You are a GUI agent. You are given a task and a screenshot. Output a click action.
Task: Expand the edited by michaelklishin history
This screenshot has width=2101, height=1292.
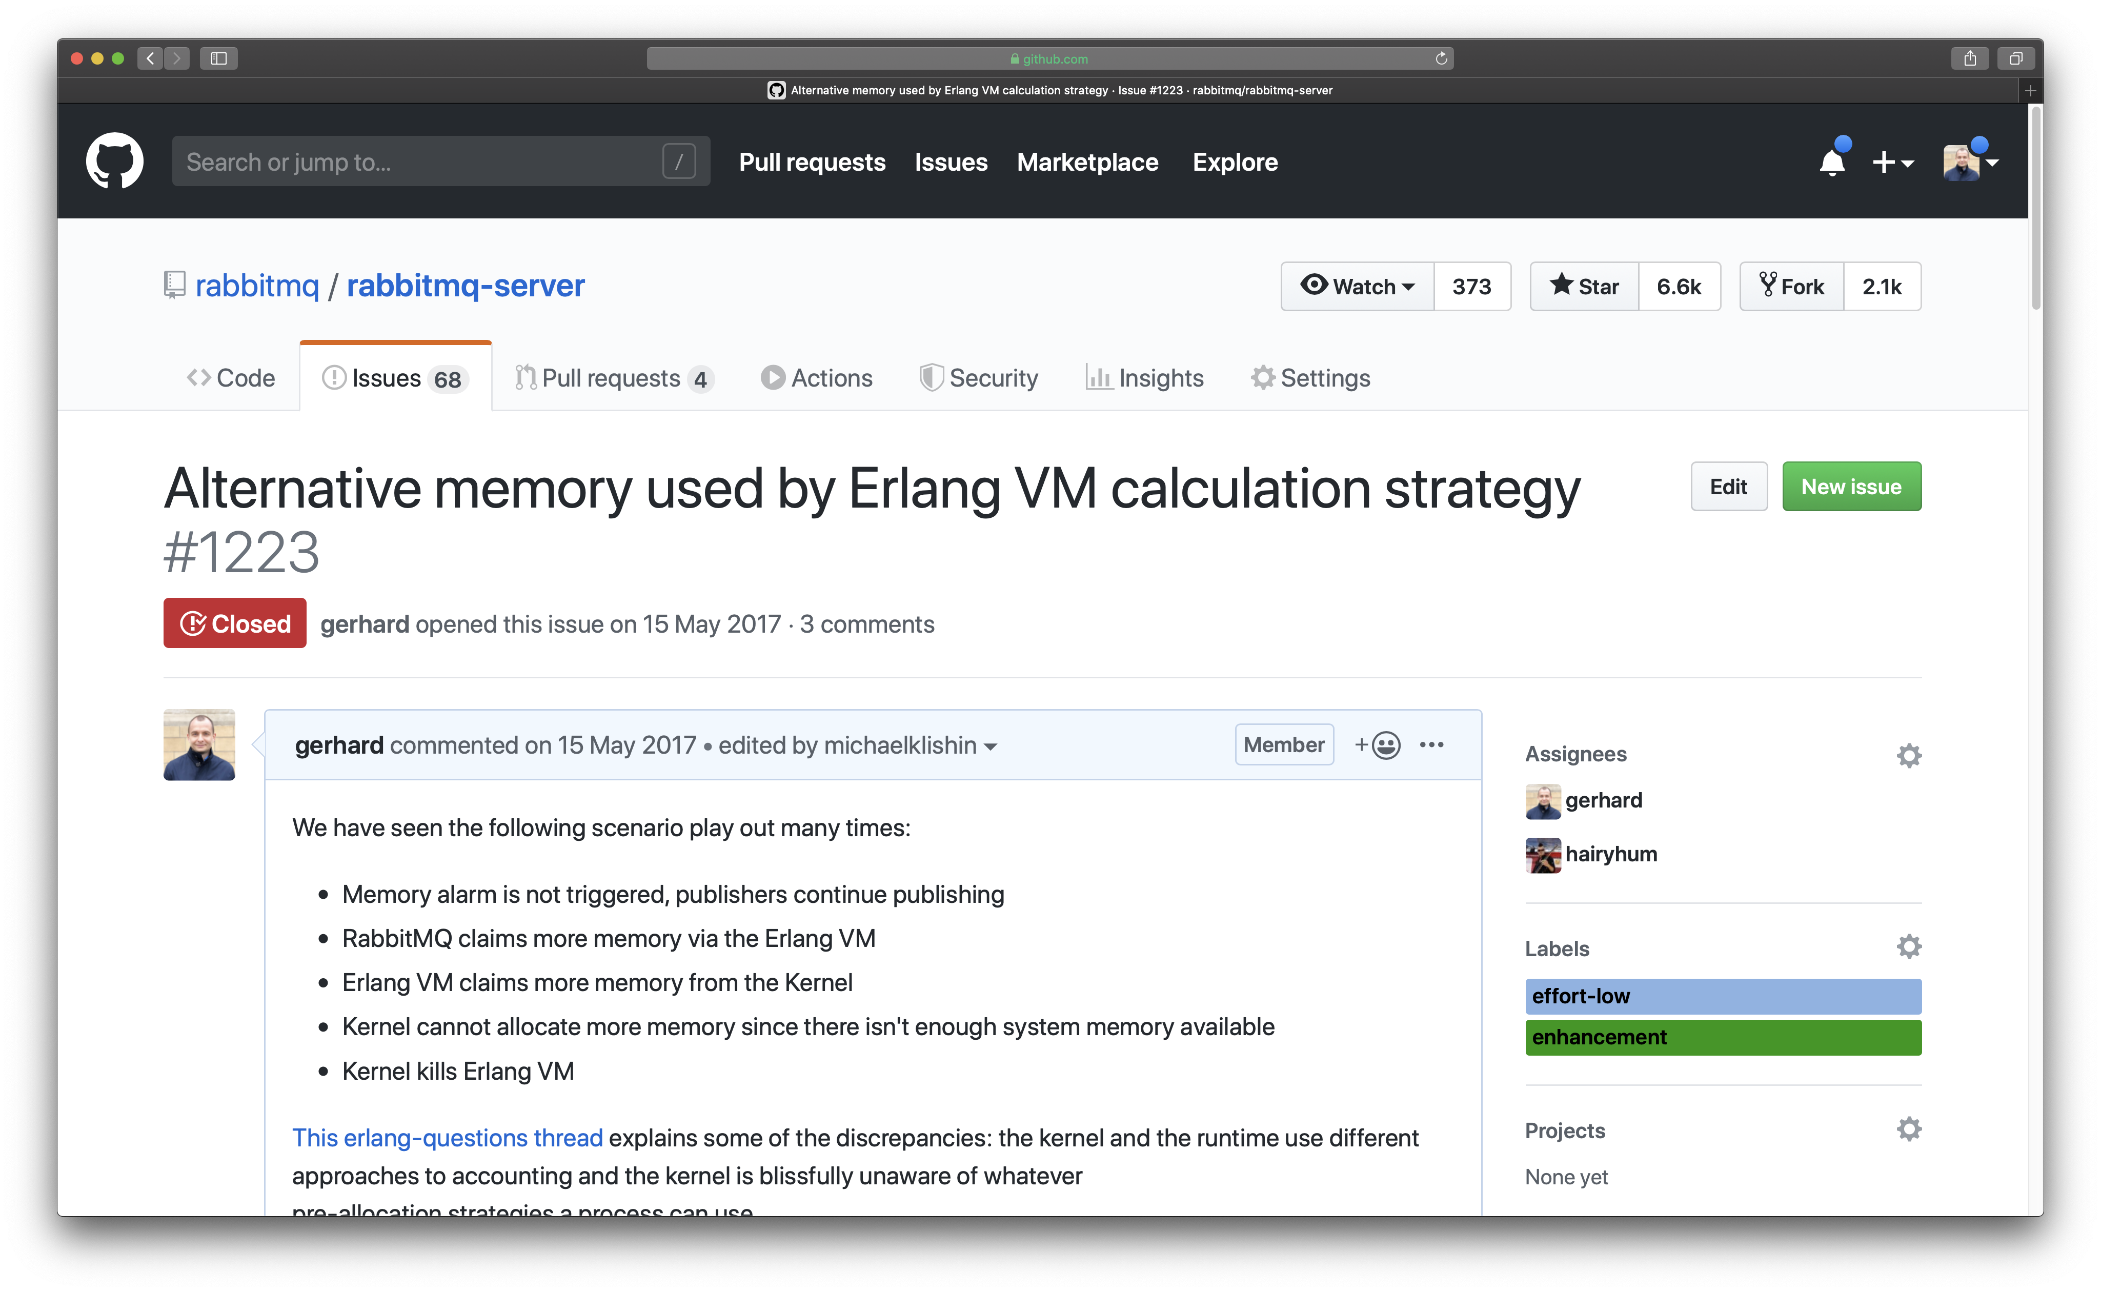click(857, 746)
